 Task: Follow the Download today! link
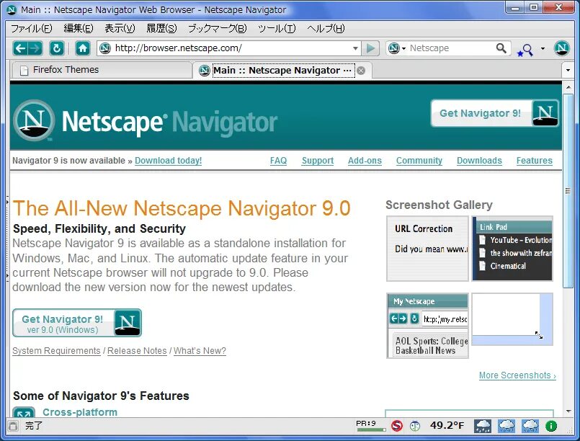point(168,161)
